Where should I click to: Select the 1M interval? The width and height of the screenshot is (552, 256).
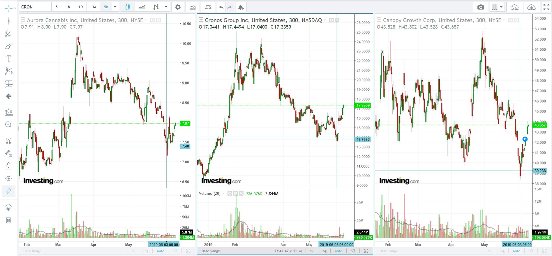click(94, 7)
